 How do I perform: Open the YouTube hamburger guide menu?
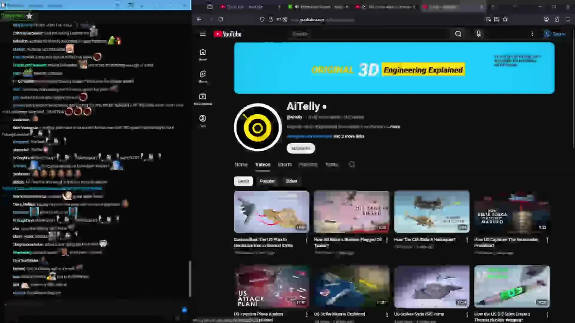[203, 34]
